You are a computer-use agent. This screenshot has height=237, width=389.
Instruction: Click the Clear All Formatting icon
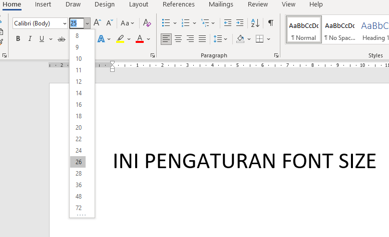pos(147,23)
